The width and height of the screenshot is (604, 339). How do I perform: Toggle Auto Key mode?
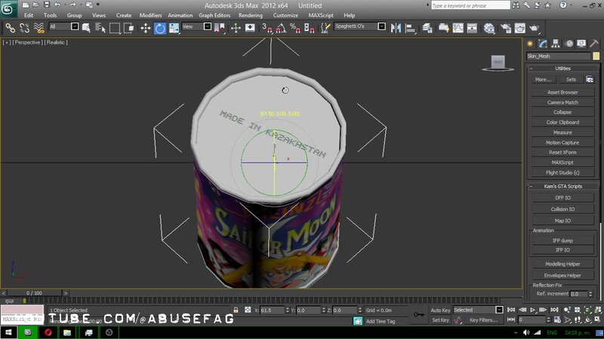click(440, 310)
